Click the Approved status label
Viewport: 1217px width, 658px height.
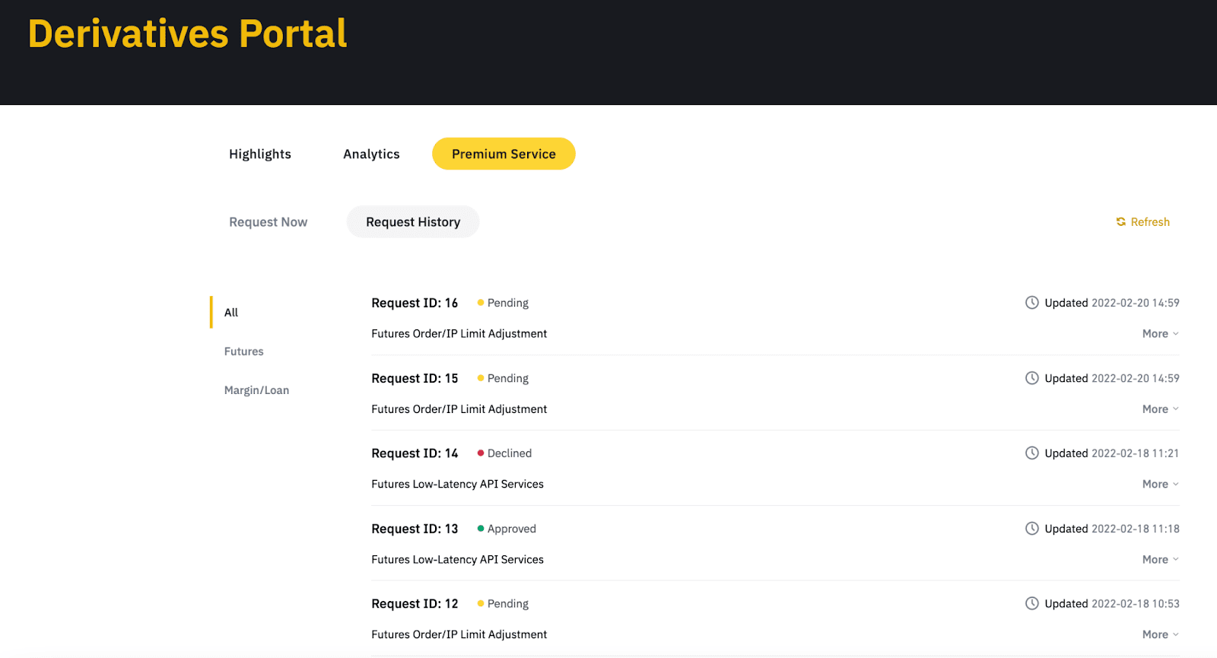coord(512,529)
